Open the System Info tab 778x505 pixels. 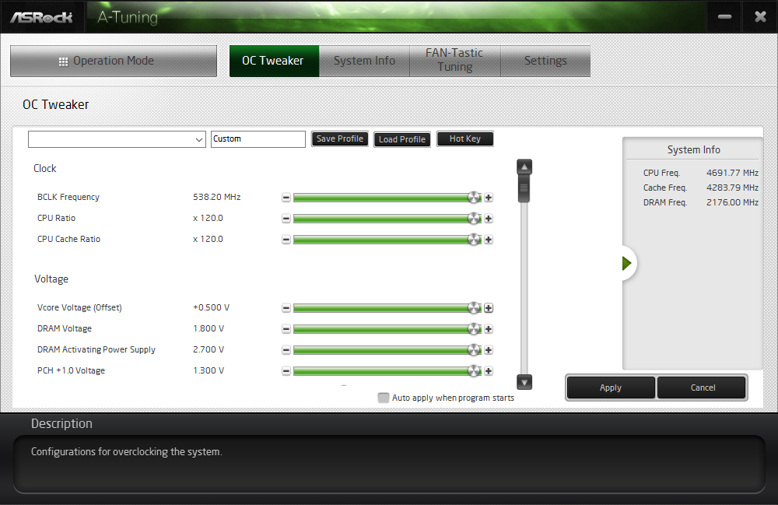click(364, 61)
